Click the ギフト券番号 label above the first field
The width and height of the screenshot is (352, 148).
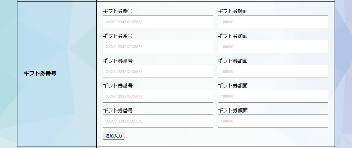point(118,11)
